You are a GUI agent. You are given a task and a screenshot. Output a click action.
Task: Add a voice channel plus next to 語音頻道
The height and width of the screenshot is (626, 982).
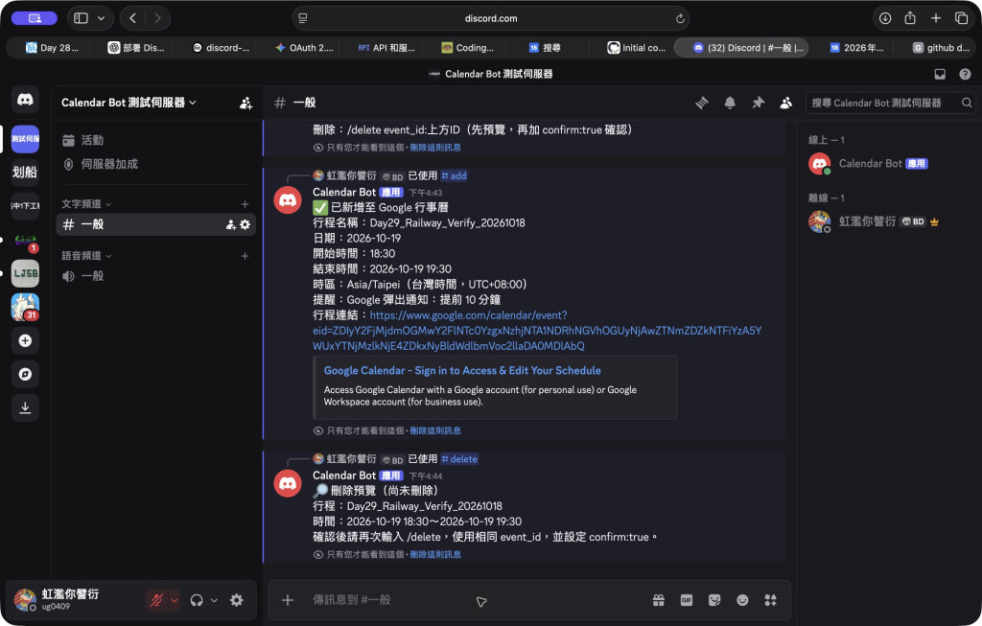tap(245, 256)
